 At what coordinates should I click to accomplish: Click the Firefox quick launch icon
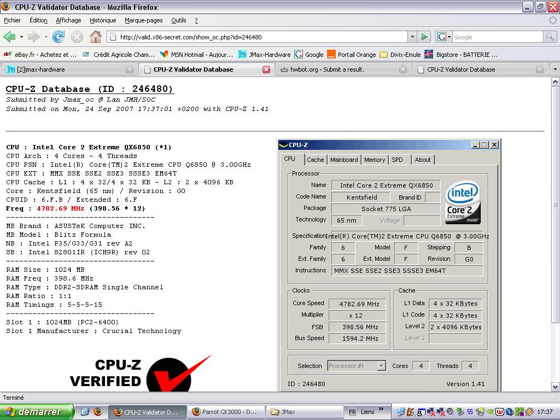97,412
